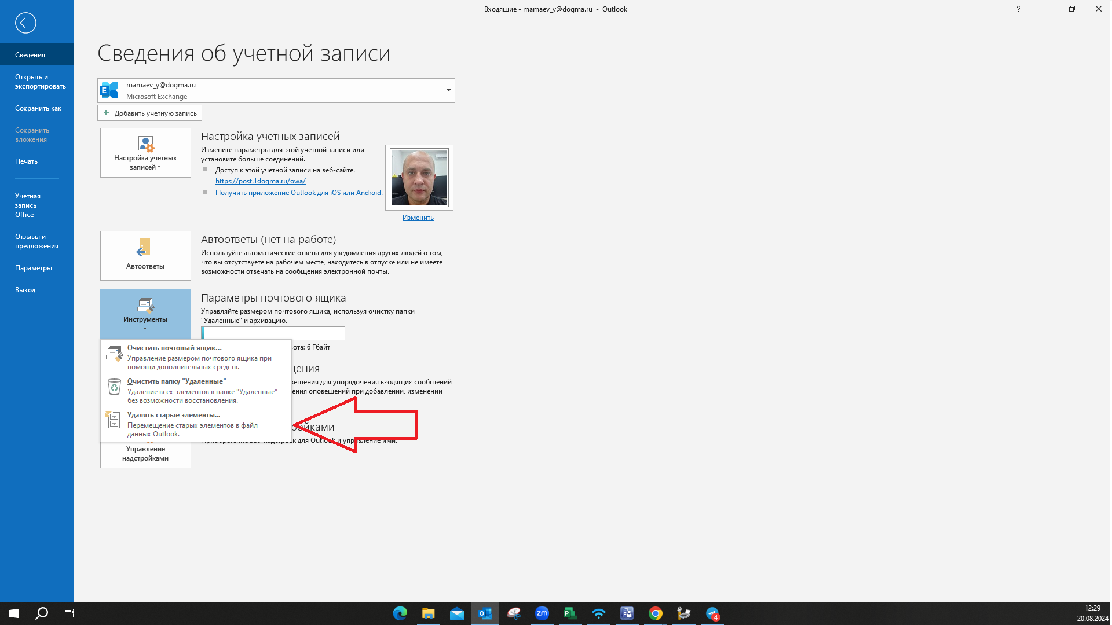The height and width of the screenshot is (625, 1112).
Task: Click 'Изменить' link under profile photo
Action: [x=418, y=218]
